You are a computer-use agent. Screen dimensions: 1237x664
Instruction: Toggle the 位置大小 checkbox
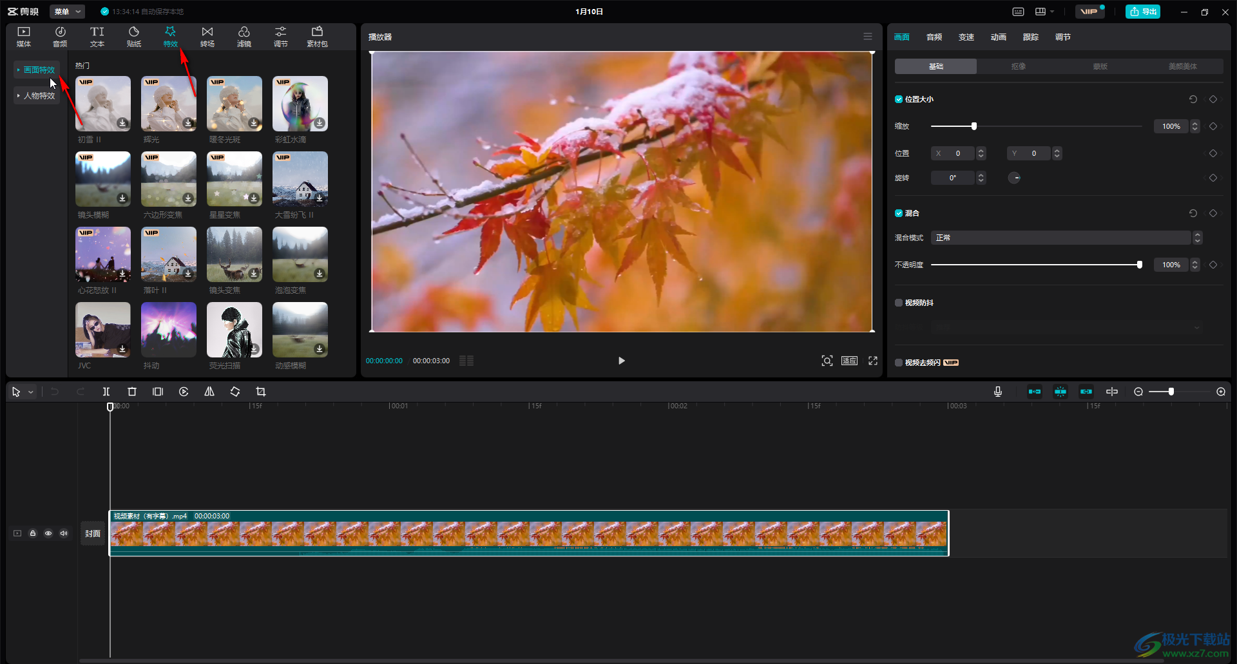pyautogui.click(x=899, y=99)
